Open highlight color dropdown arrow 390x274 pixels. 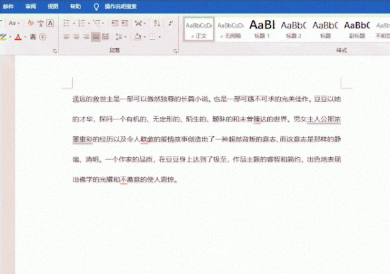[10, 37]
